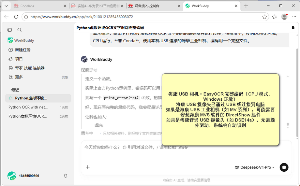Click the user avatar at sidebar bottom

click(x=12, y=176)
